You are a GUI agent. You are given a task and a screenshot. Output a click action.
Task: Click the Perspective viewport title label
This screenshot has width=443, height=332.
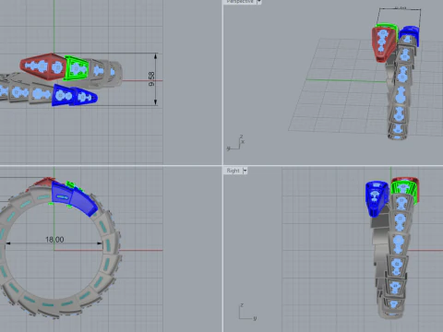pyautogui.click(x=239, y=2)
